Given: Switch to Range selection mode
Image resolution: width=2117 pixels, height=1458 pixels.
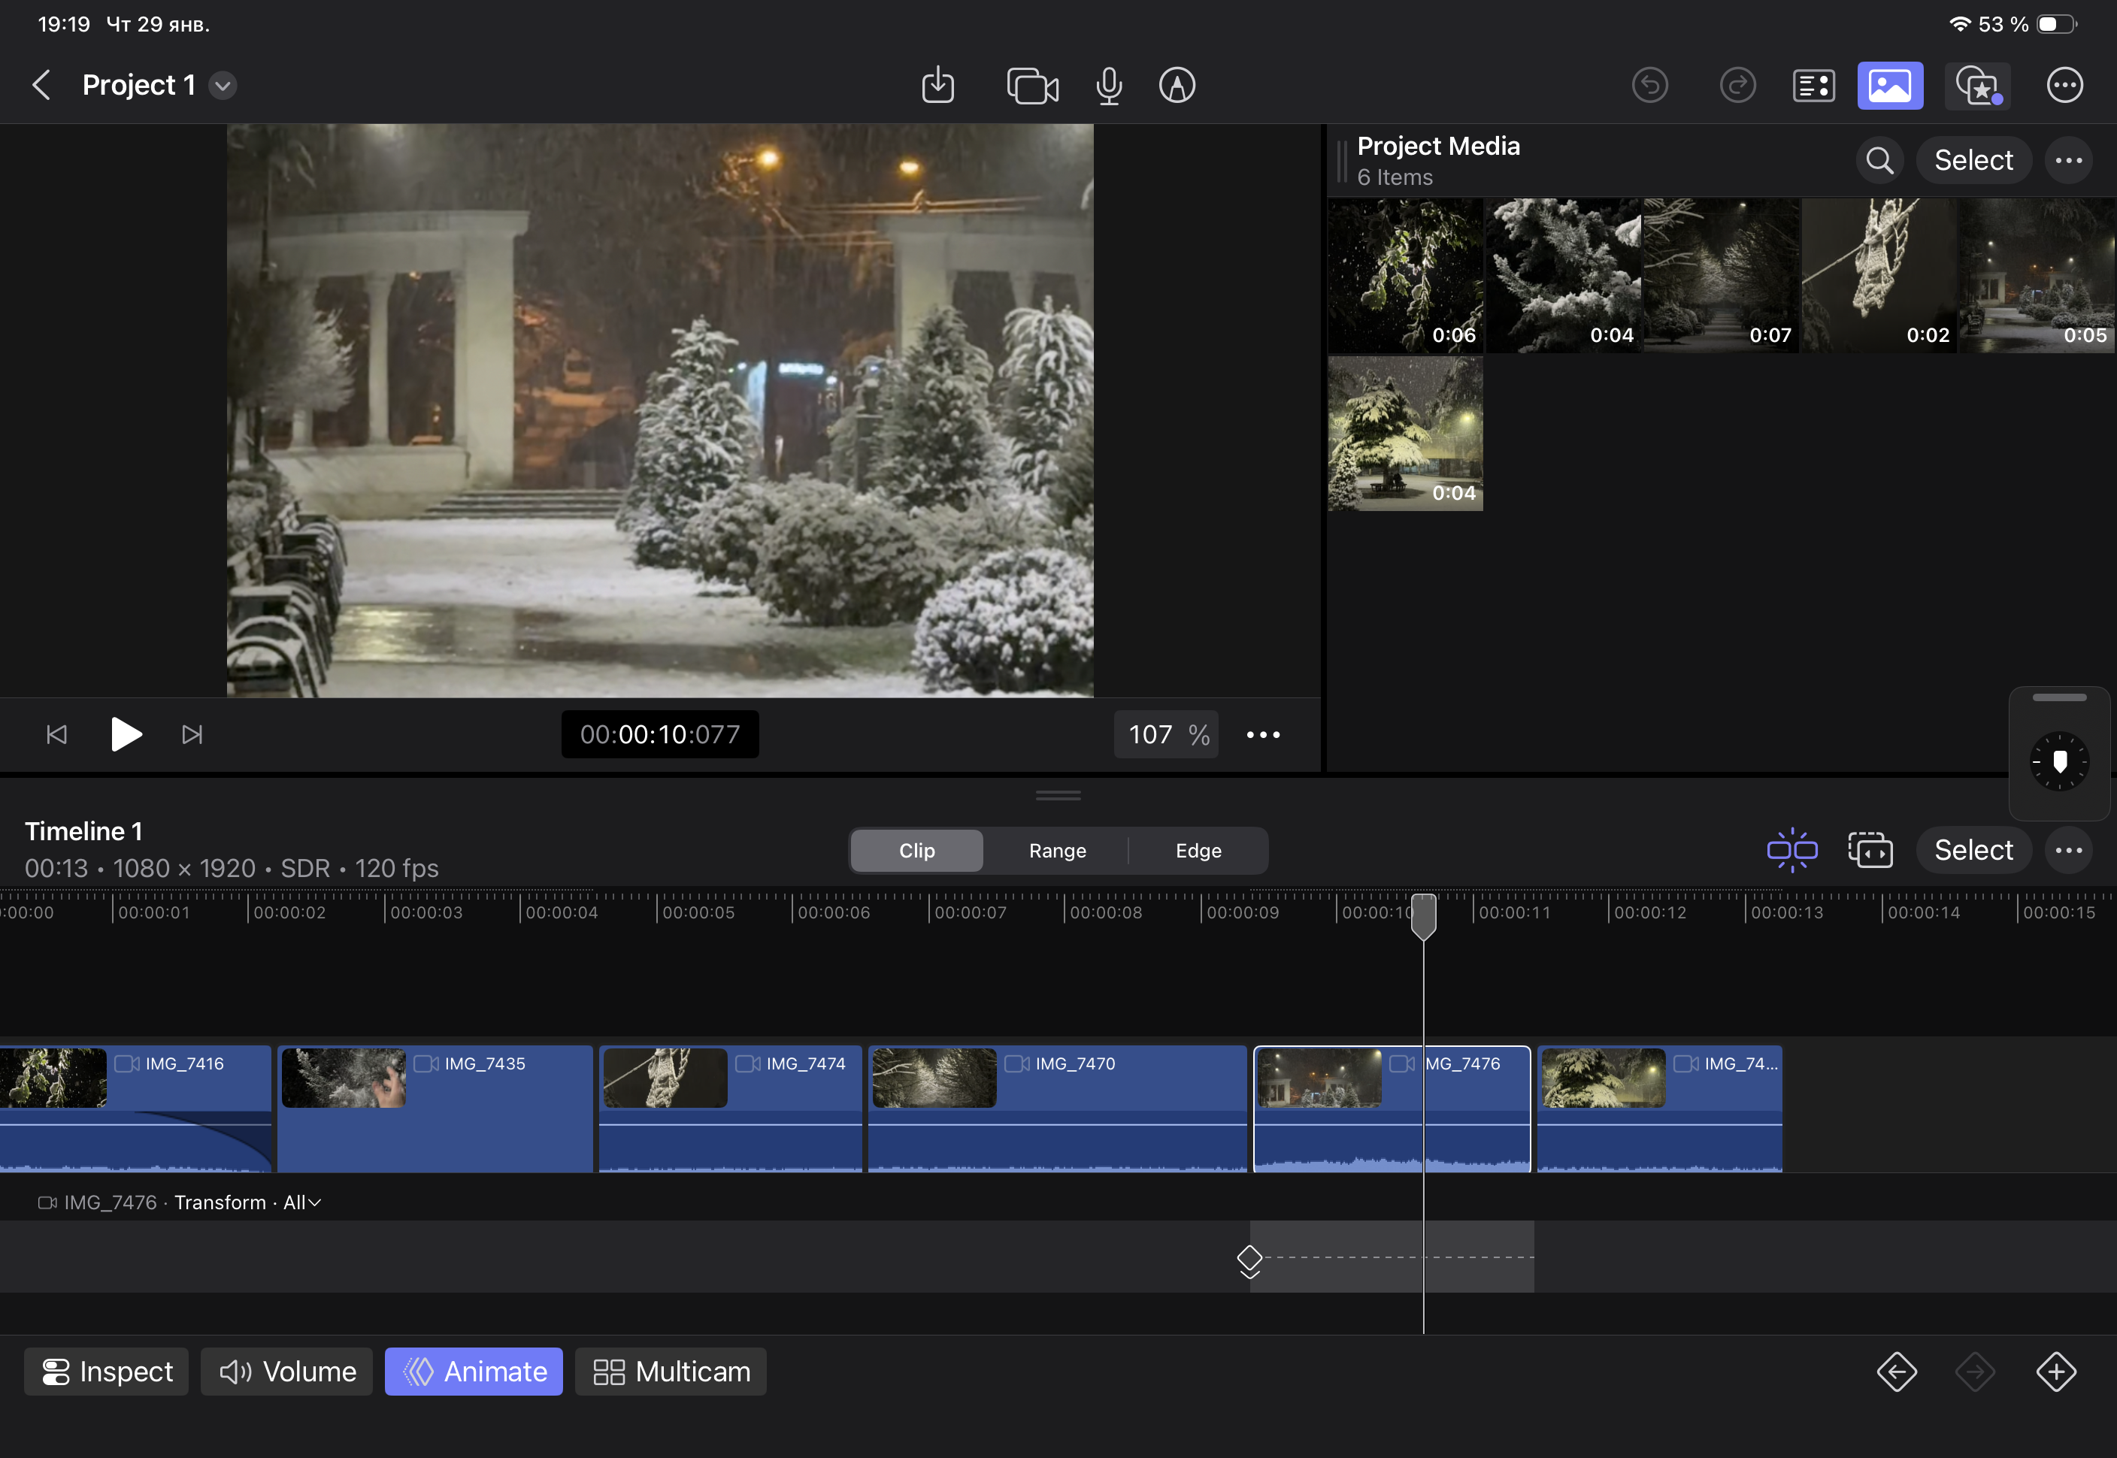Looking at the screenshot, I should pyautogui.click(x=1057, y=851).
